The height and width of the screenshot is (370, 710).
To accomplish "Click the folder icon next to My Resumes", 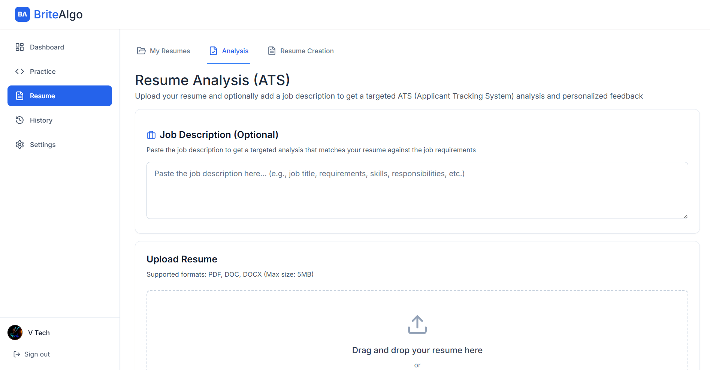I will [x=141, y=51].
